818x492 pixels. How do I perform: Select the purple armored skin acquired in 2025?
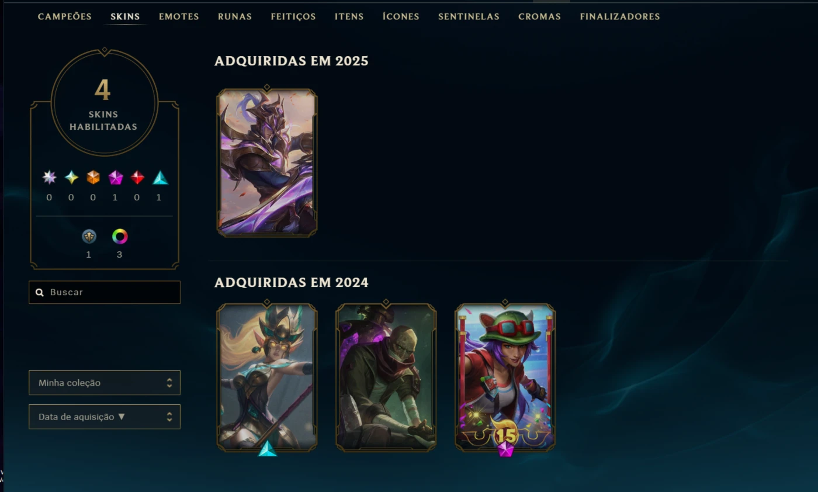pos(267,162)
